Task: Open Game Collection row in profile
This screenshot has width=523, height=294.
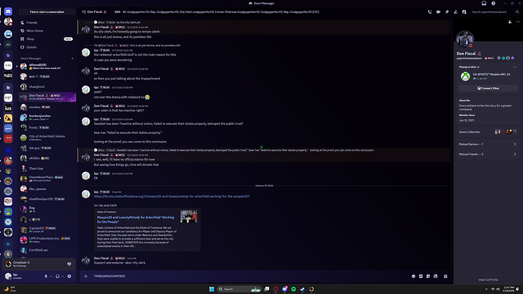Action: [x=487, y=132]
